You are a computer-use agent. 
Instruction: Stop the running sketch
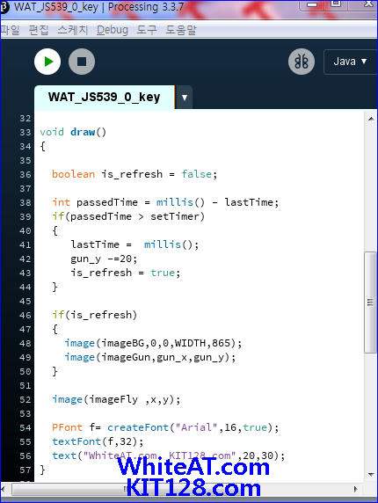click(x=82, y=62)
